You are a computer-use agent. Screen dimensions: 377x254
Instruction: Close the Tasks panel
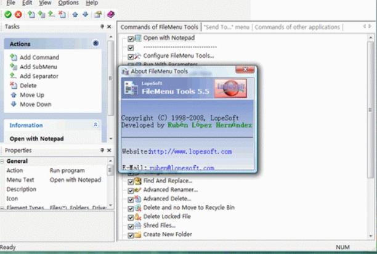tap(109, 27)
